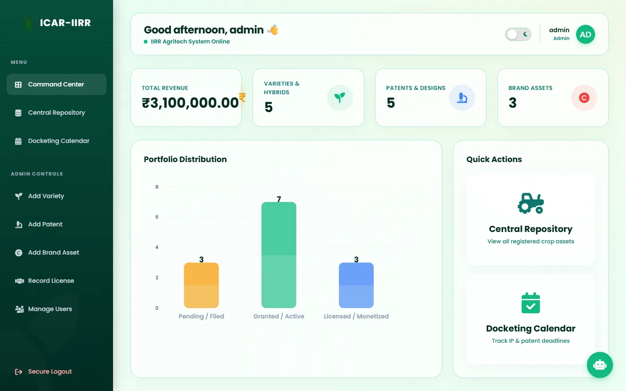Screen dimensions: 626x391
Task: Click the Add Patent microscope icon
Action: point(18,224)
